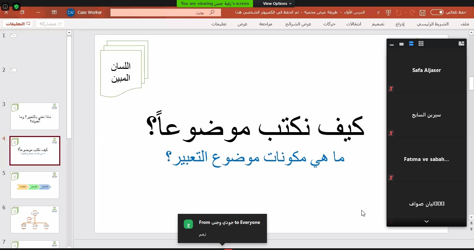The width and height of the screenshot is (474, 250).
Task: Select slide 6 thumbnail with diagram
Action: (35, 219)
